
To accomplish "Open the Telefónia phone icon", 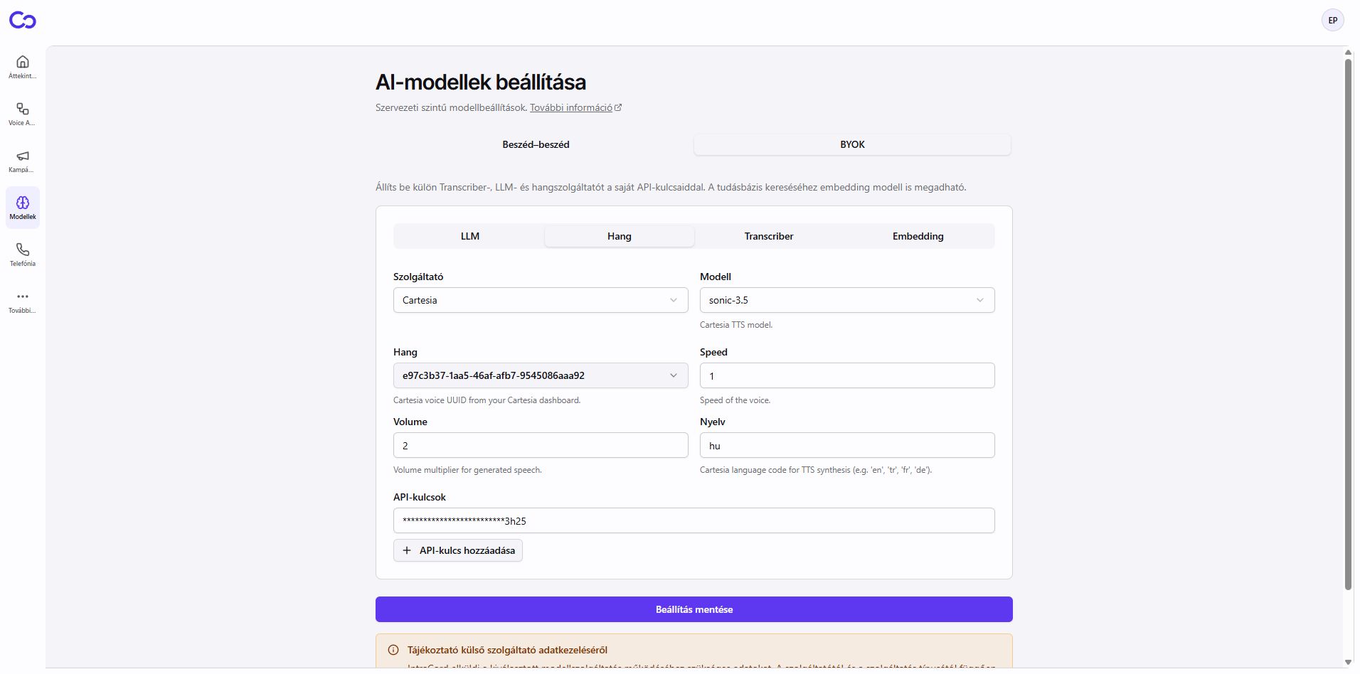I will pos(23,250).
